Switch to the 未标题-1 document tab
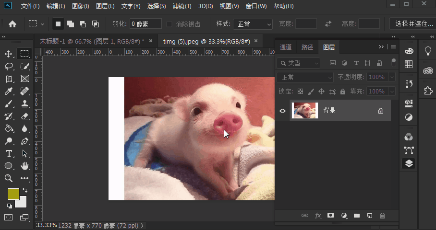Viewport: 436px width, 230px height. (x=92, y=41)
